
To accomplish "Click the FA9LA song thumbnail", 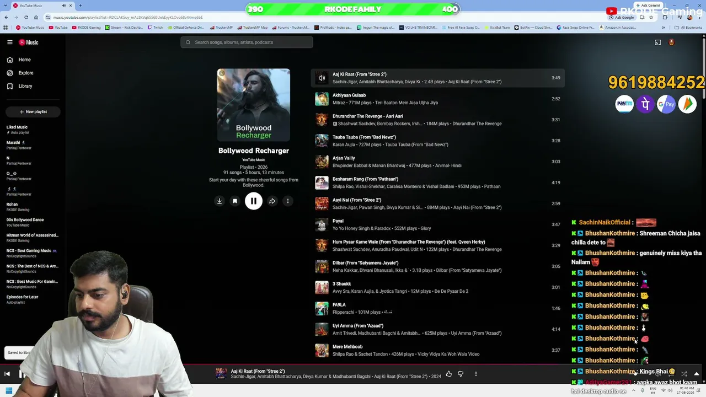I will tap(322, 308).
